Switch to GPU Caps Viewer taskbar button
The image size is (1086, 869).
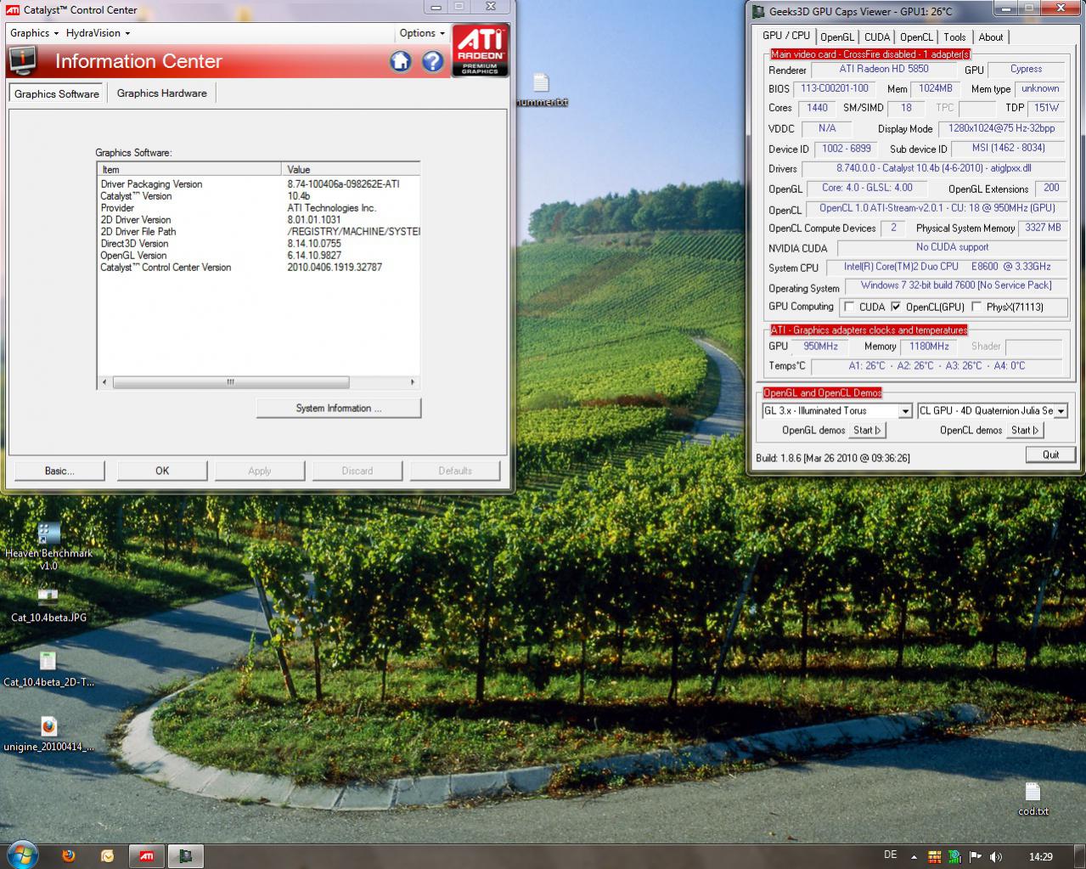[x=186, y=855]
